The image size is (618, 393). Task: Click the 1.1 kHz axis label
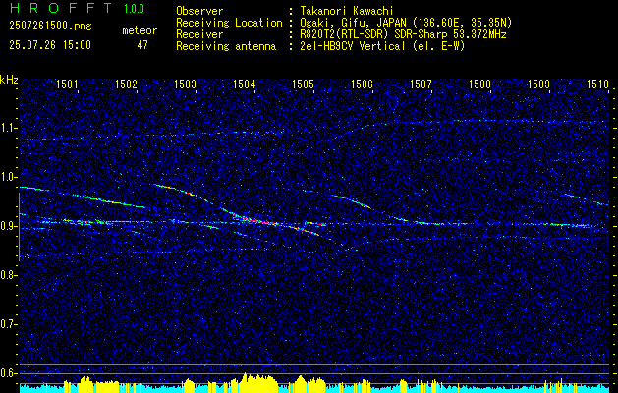pos(8,128)
